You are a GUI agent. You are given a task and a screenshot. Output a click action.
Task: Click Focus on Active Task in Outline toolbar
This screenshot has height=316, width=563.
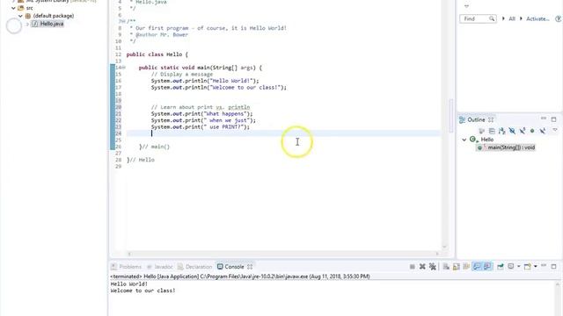[482, 131]
